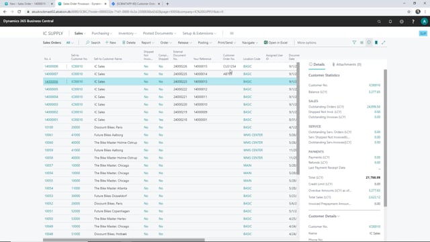The width and height of the screenshot is (430, 242).
Task: Bookmark this page with the star icon
Action: [x=409, y=12]
